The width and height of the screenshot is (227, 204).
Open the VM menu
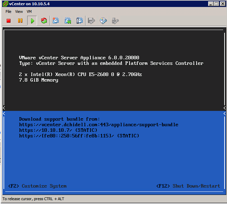click(x=29, y=12)
